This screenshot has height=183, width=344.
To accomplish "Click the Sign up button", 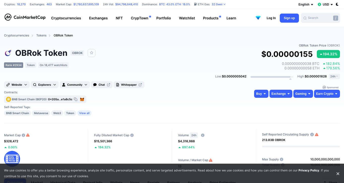I will (x=289, y=18).
